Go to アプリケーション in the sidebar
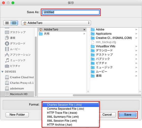The height and width of the screenshot is (128, 142). (18, 55)
